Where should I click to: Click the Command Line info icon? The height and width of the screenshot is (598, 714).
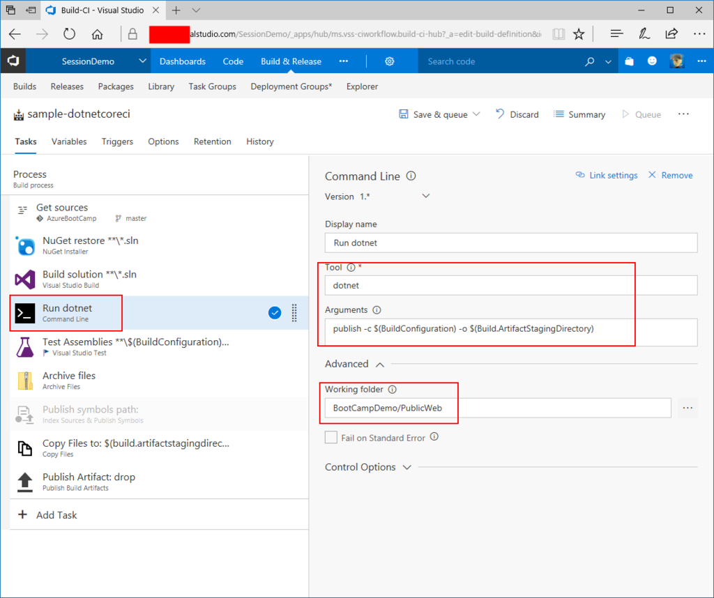[x=411, y=176]
